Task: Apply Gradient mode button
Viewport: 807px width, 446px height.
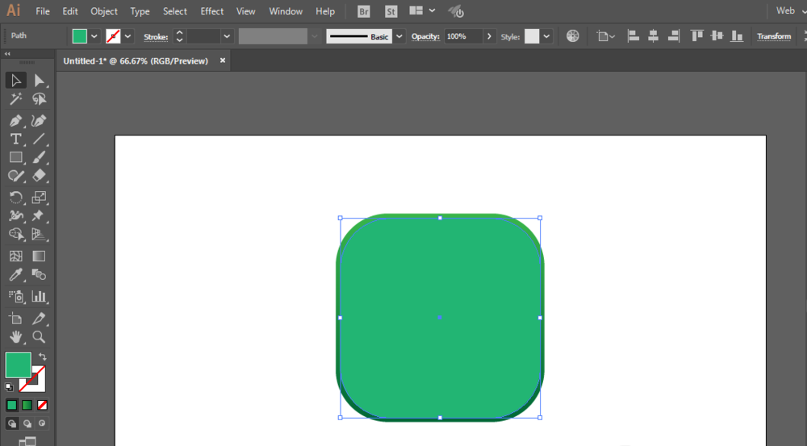Action: tap(27, 406)
